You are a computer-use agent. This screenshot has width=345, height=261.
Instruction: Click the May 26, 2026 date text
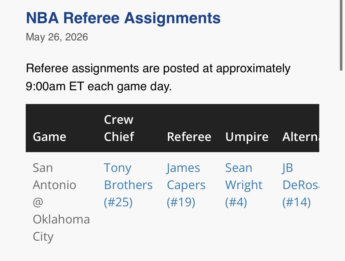pyautogui.click(x=57, y=37)
